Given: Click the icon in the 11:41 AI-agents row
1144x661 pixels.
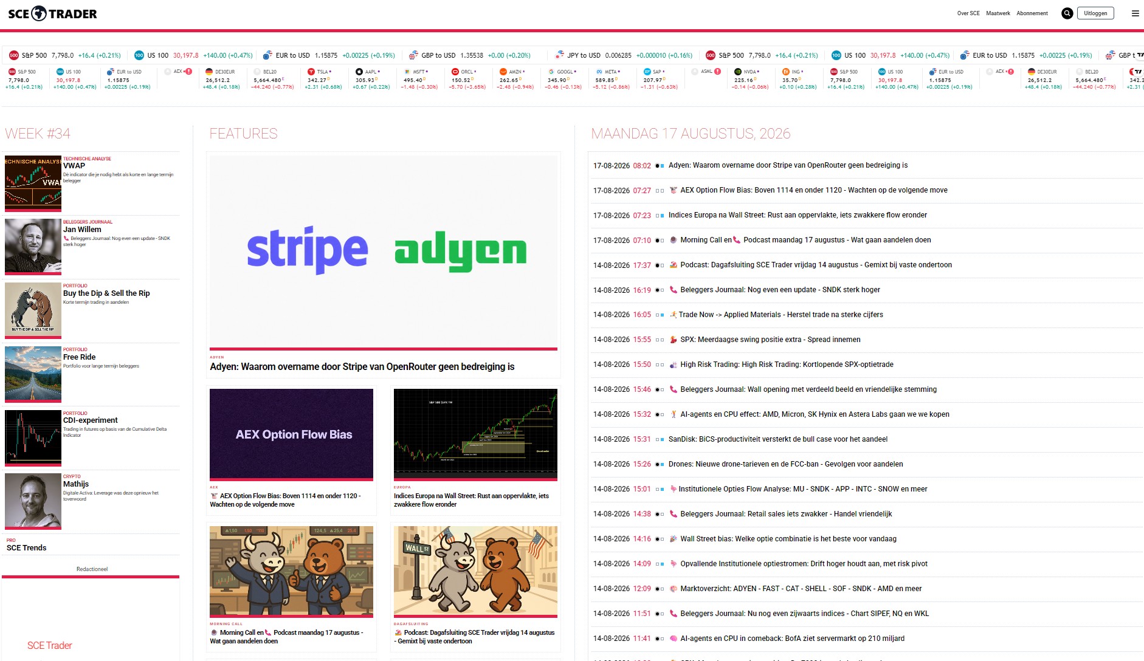Looking at the screenshot, I should click(673, 639).
